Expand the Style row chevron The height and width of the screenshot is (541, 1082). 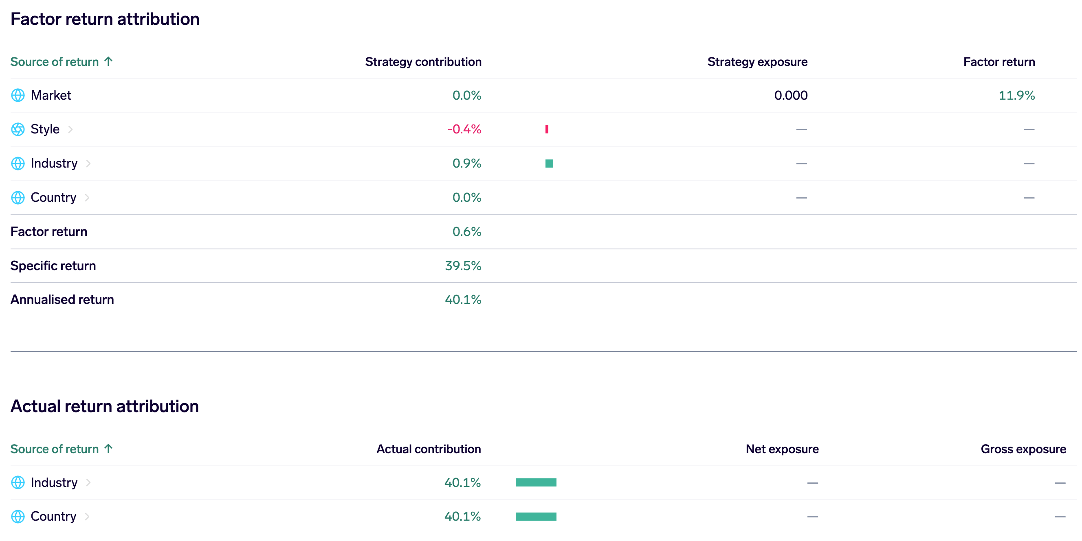pos(70,129)
